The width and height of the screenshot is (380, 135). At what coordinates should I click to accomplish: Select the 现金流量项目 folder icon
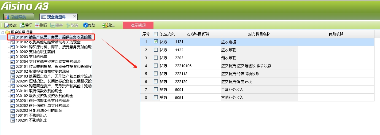click(x=7, y=32)
